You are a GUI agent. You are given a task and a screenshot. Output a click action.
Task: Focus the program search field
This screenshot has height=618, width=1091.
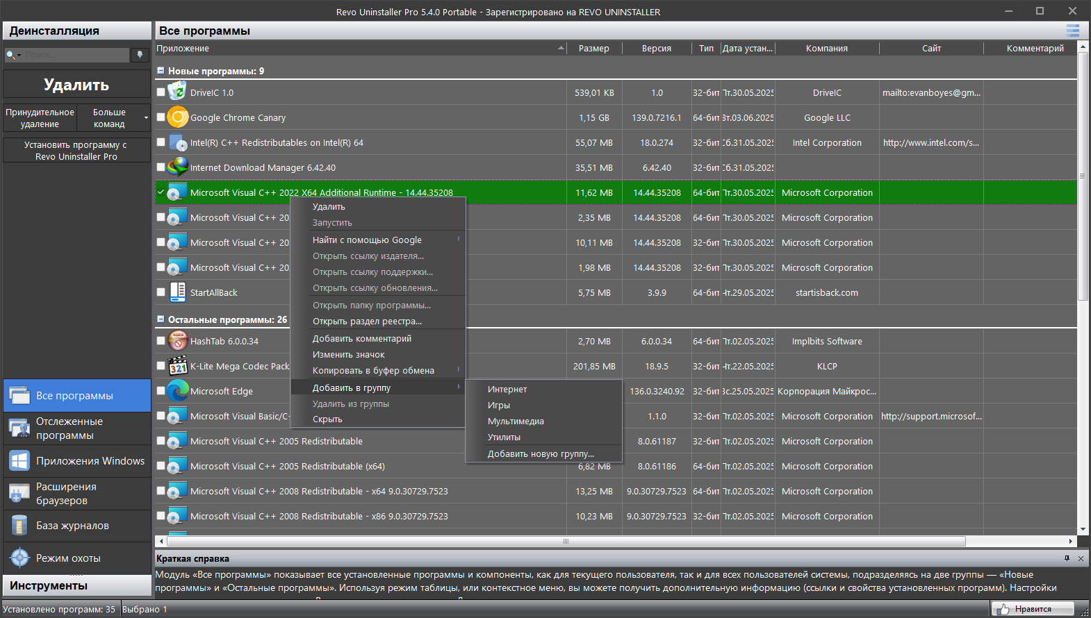[x=76, y=55]
